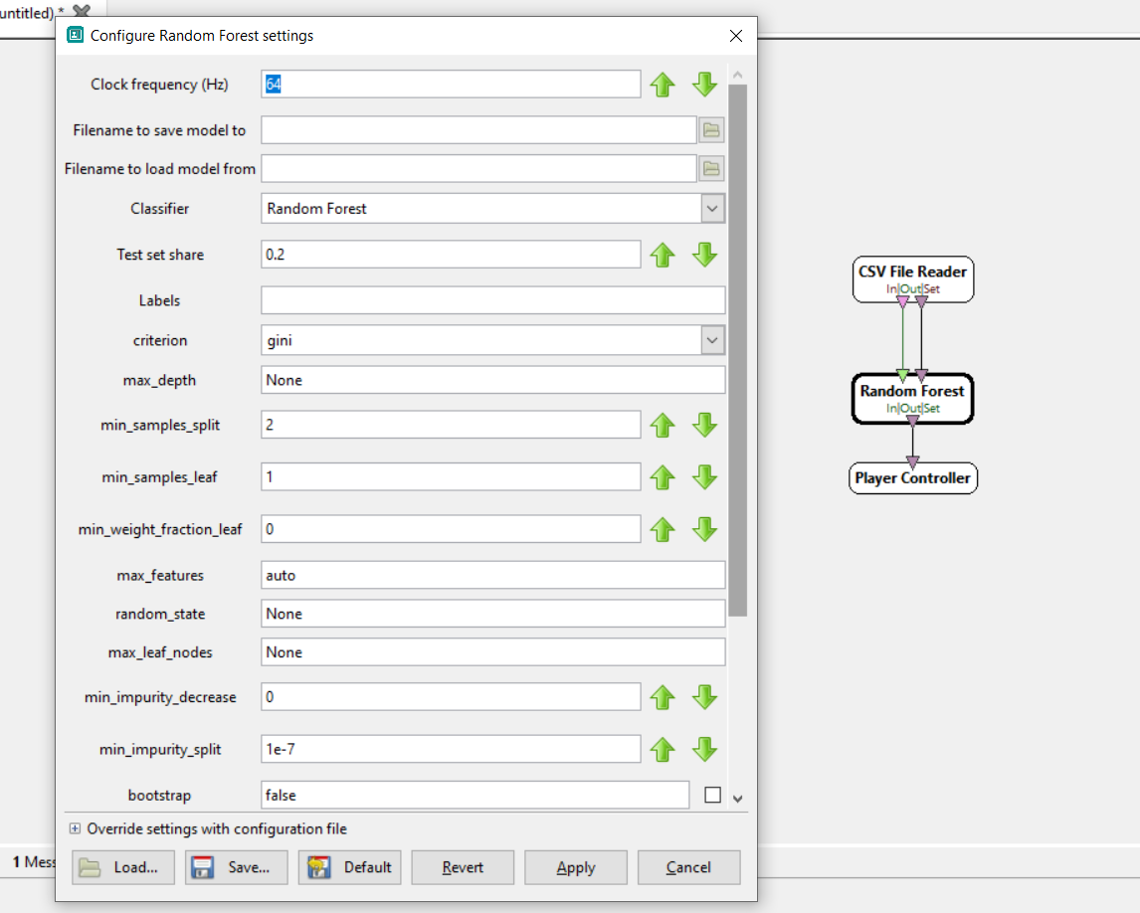
Task: Increase min_weight_fraction_leaf with up arrow
Action: tap(663, 529)
